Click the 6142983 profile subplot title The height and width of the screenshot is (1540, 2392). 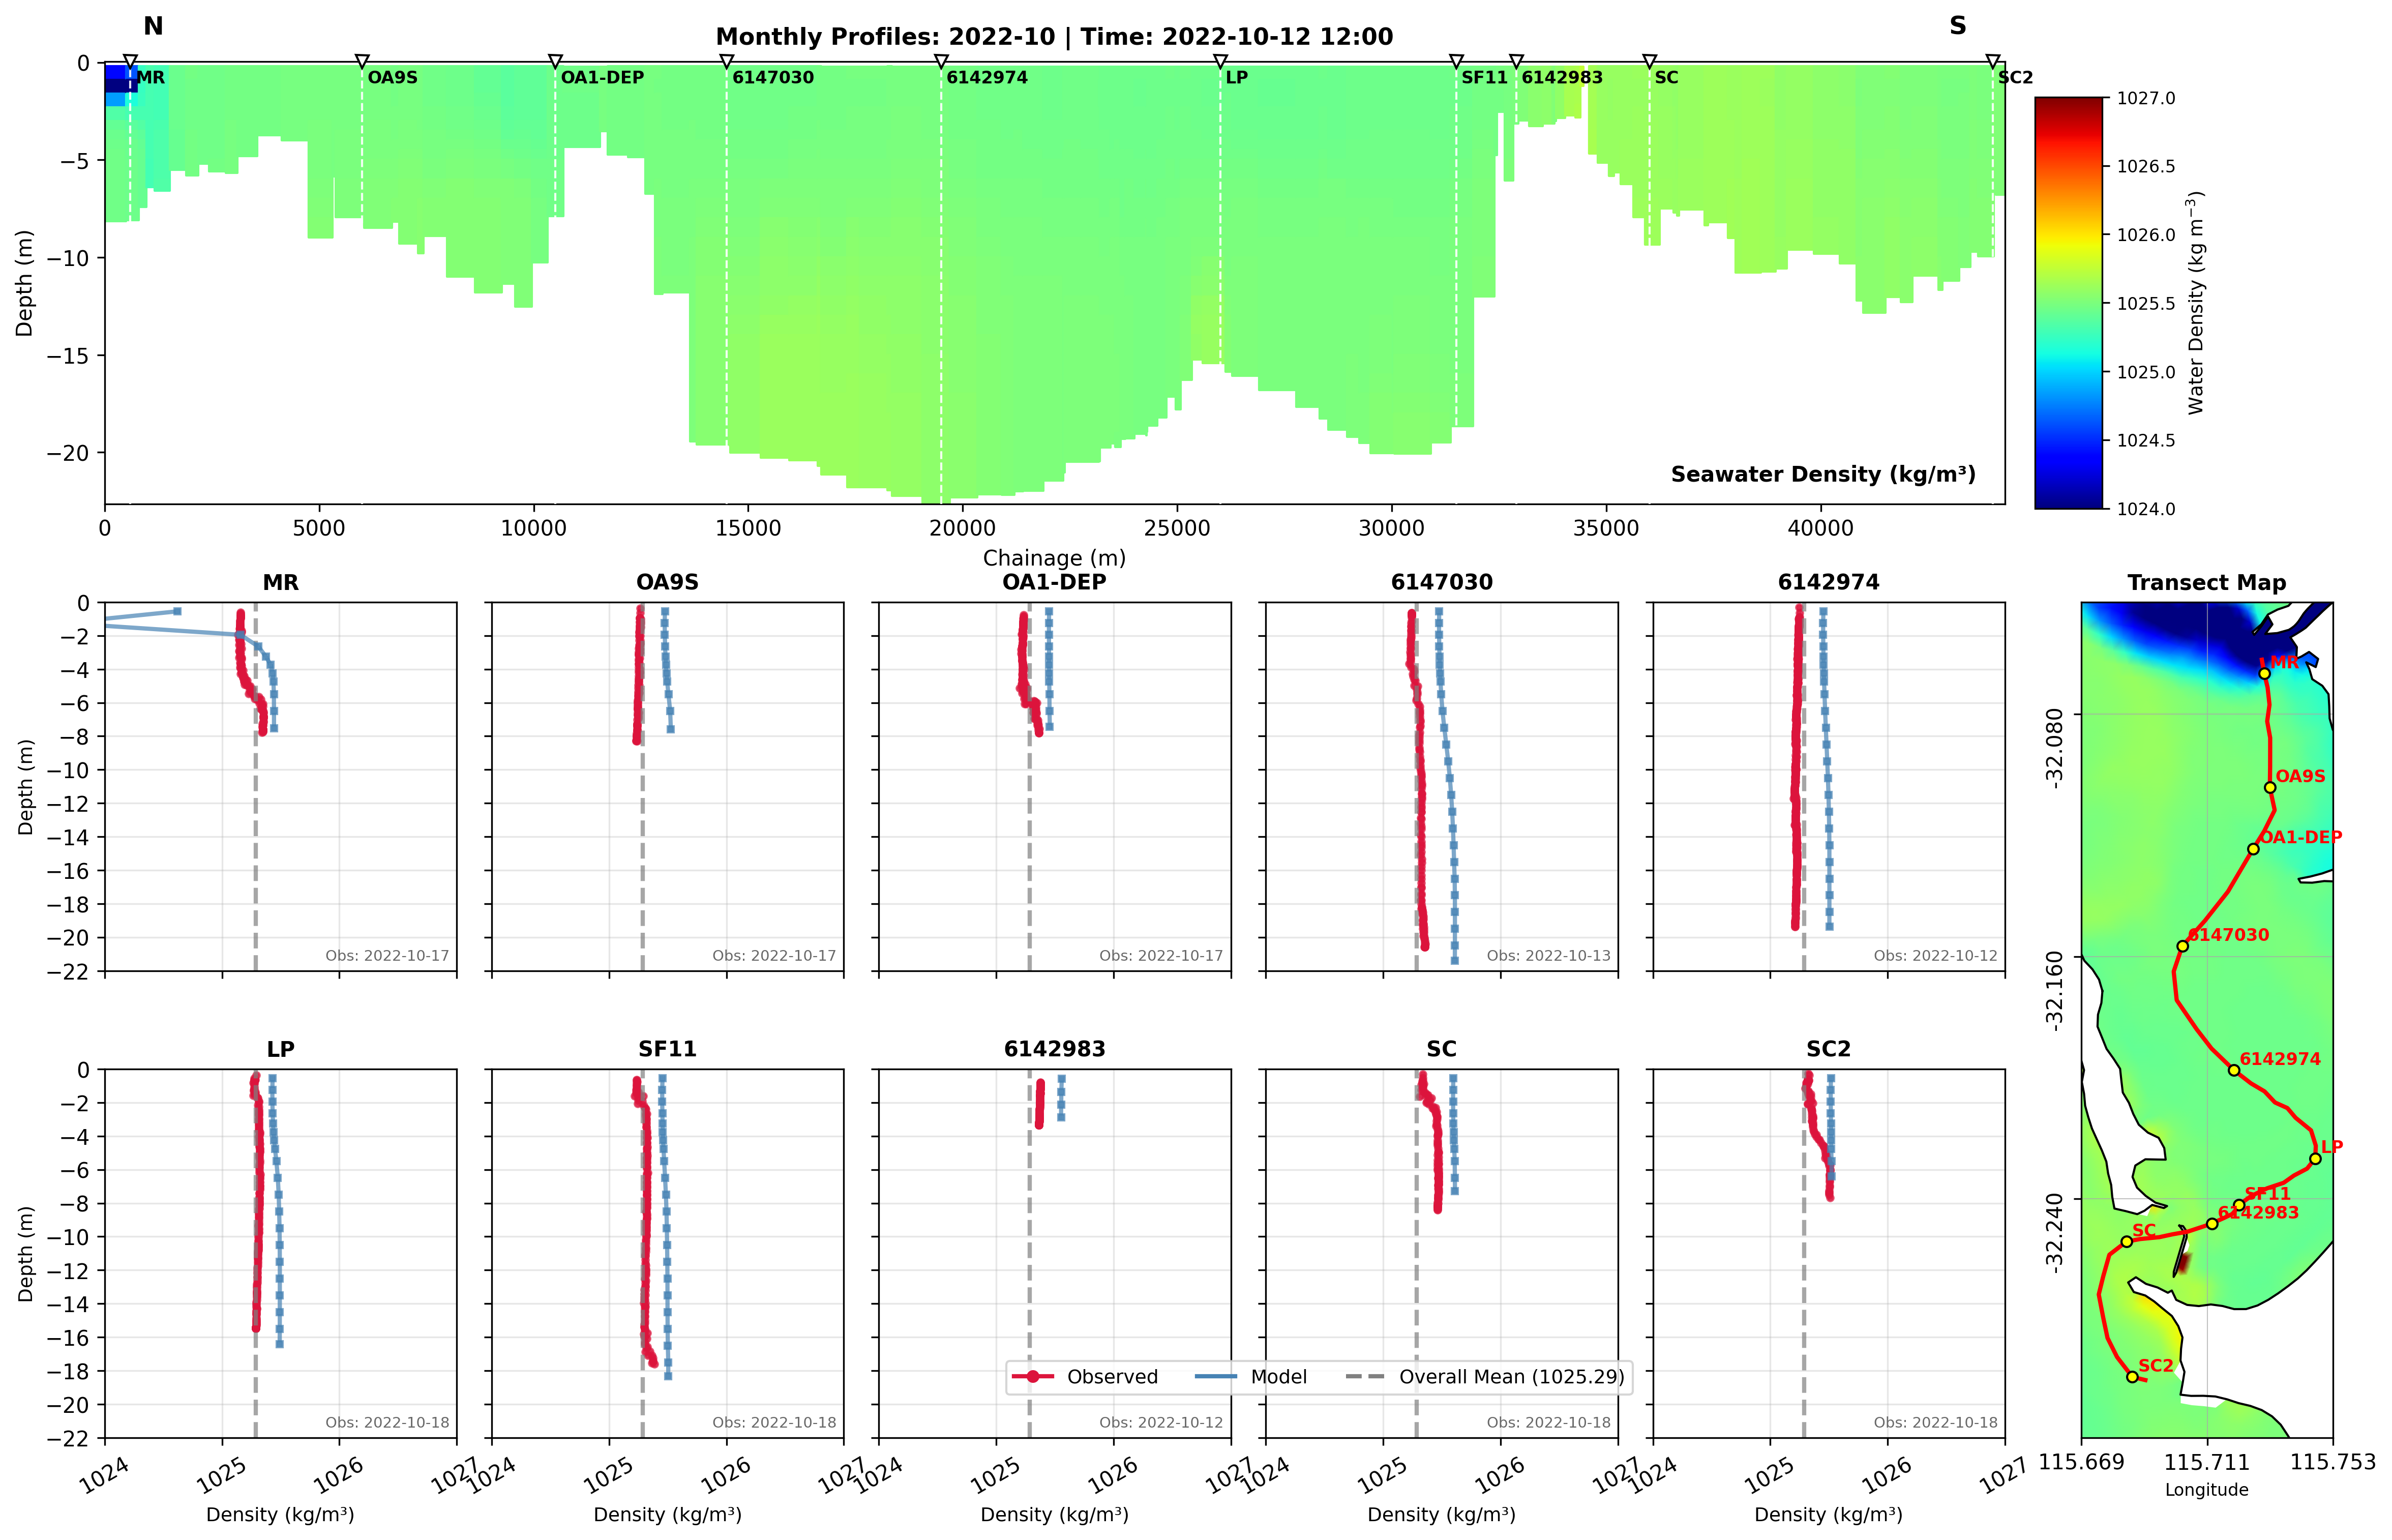coord(1055,1049)
